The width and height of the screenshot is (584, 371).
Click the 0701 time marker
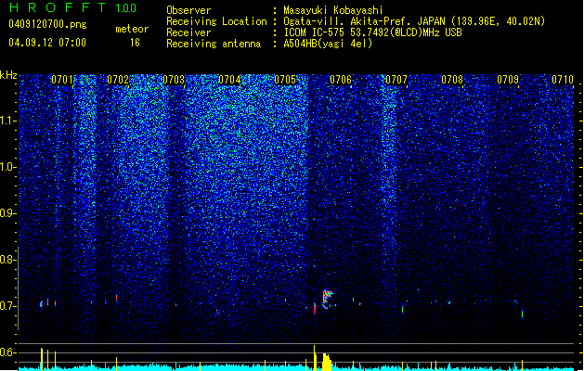(62, 80)
